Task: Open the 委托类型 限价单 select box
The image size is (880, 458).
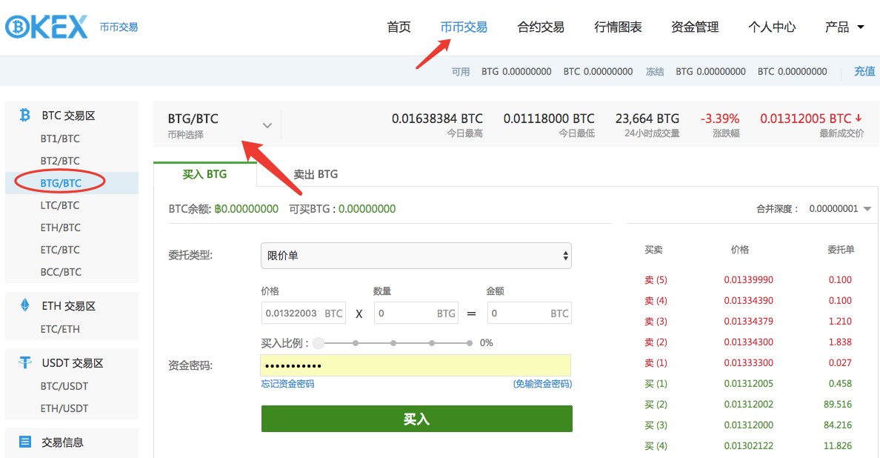Action: tap(416, 256)
